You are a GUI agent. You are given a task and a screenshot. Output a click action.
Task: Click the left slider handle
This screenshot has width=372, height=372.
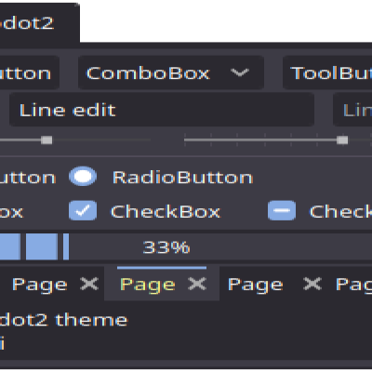tap(46, 140)
